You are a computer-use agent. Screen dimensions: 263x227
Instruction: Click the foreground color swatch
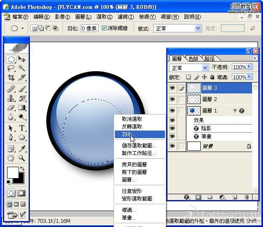[13, 172]
